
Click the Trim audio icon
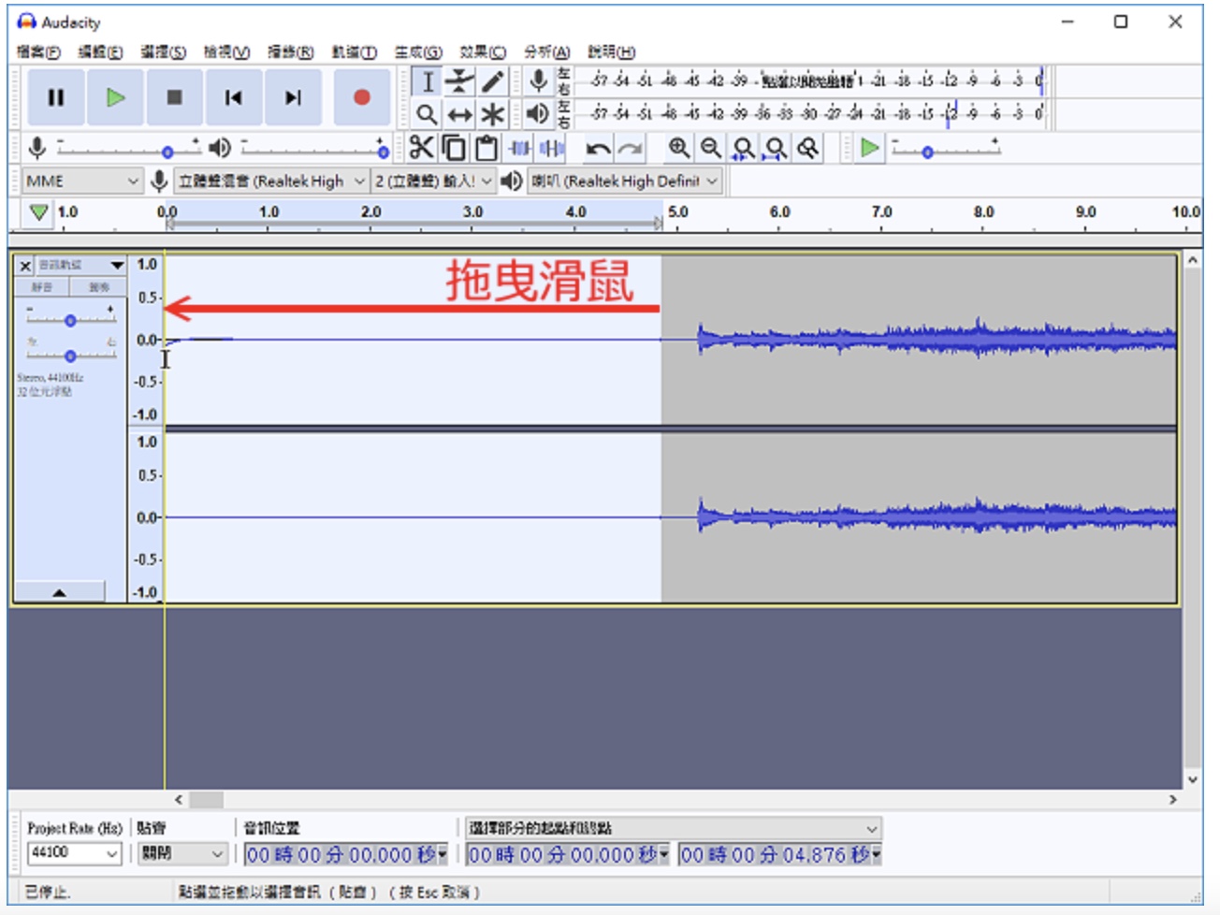tap(519, 148)
